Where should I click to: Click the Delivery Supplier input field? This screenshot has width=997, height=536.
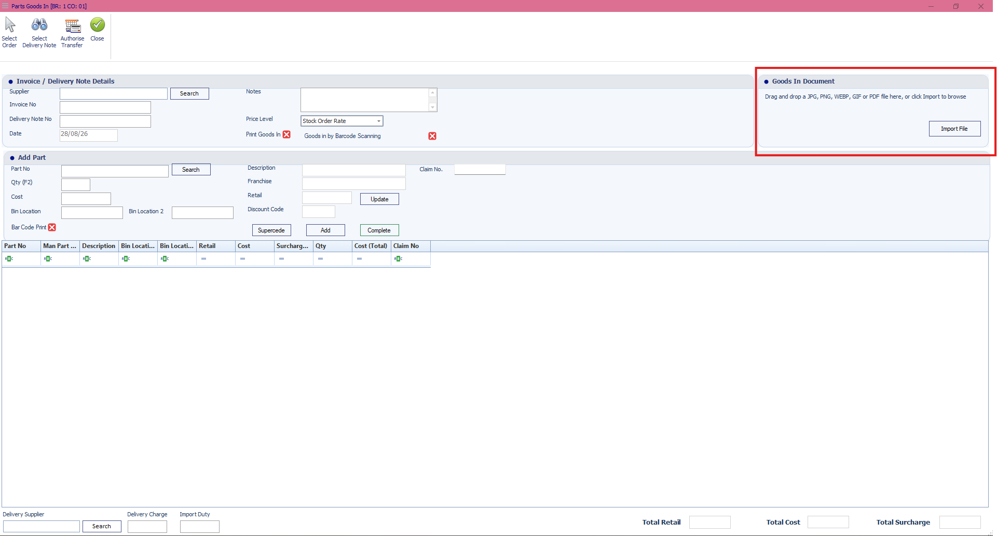pyautogui.click(x=42, y=527)
